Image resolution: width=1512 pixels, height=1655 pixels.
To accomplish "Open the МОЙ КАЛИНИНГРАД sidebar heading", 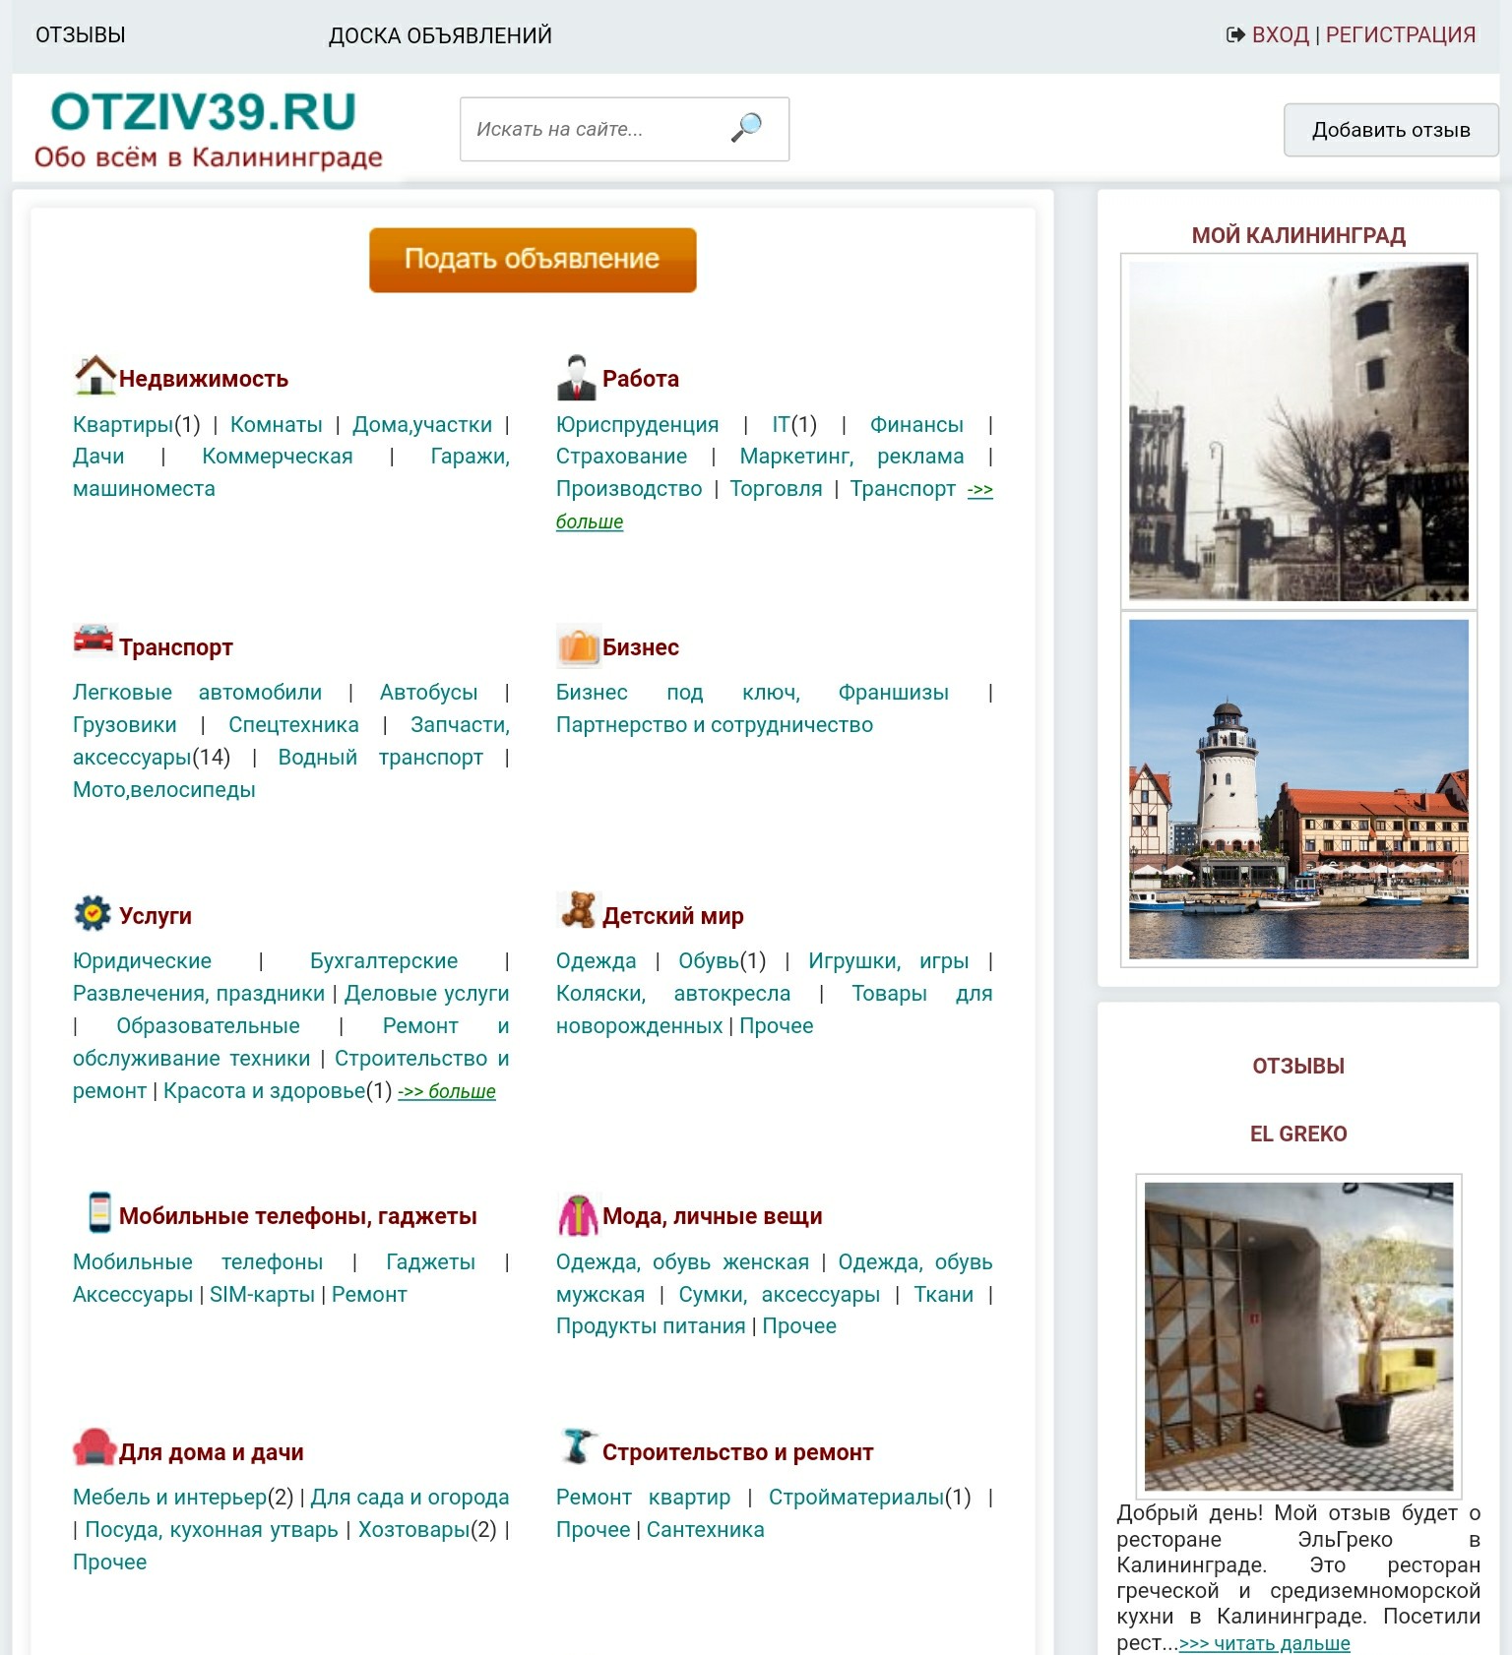I will click(1298, 235).
